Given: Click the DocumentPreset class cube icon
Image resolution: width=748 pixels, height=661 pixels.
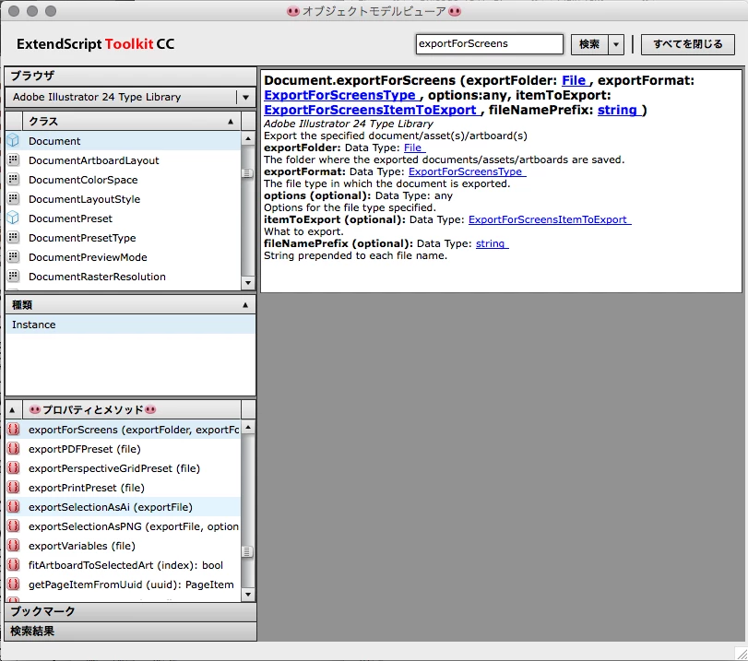Looking at the screenshot, I should 13,218.
